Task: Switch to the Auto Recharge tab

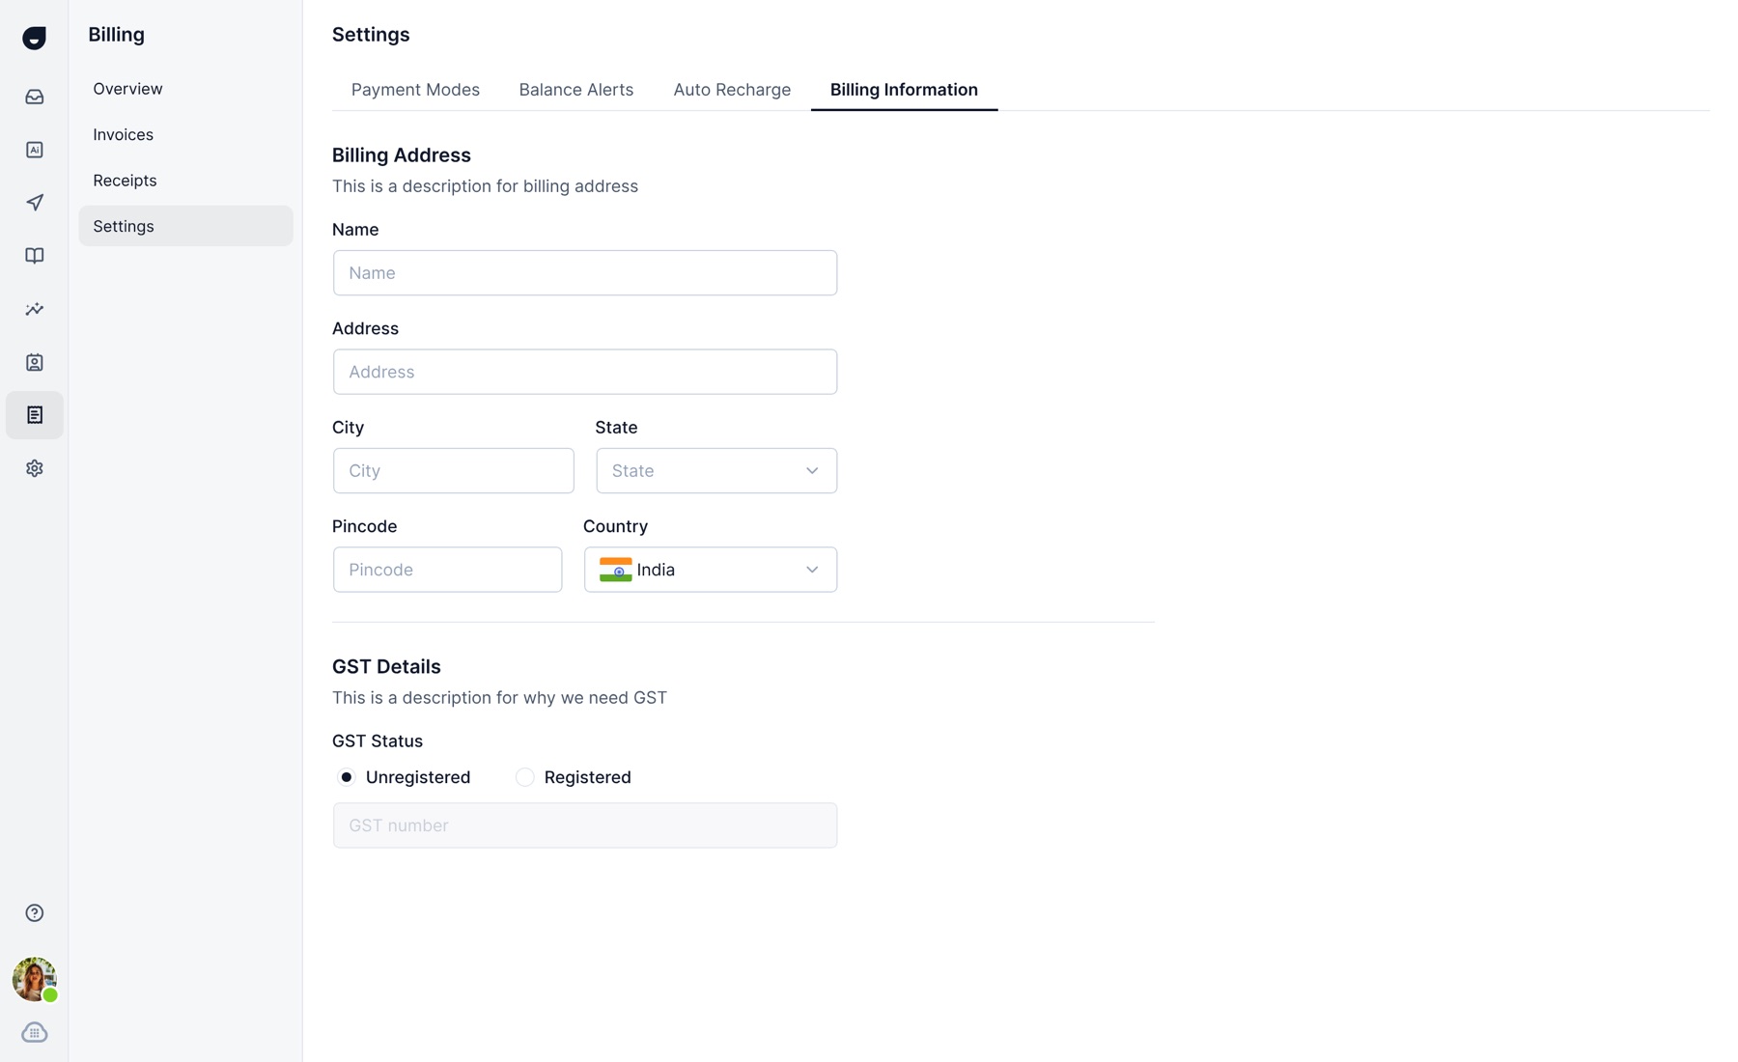Action: pyautogui.click(x=732, y=89)
